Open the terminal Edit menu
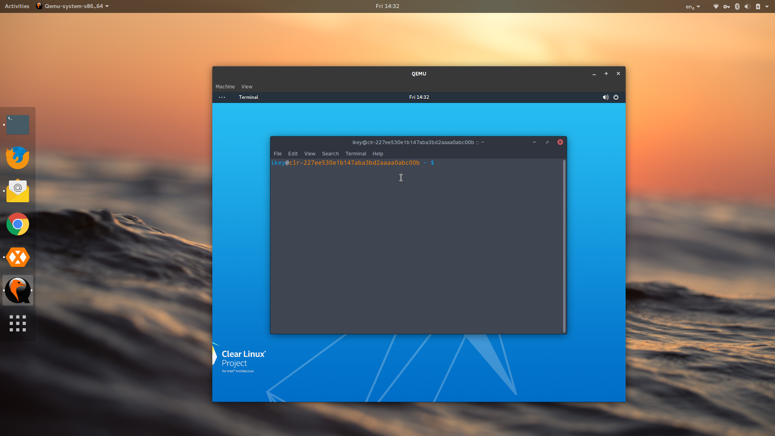Viewport: 775px width, 436px height. point(293,154)
